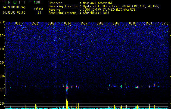The width and height of the screenshot is (171, 109).
Task: Click the 0.7 kHz axis label
Action: point(2,90)
